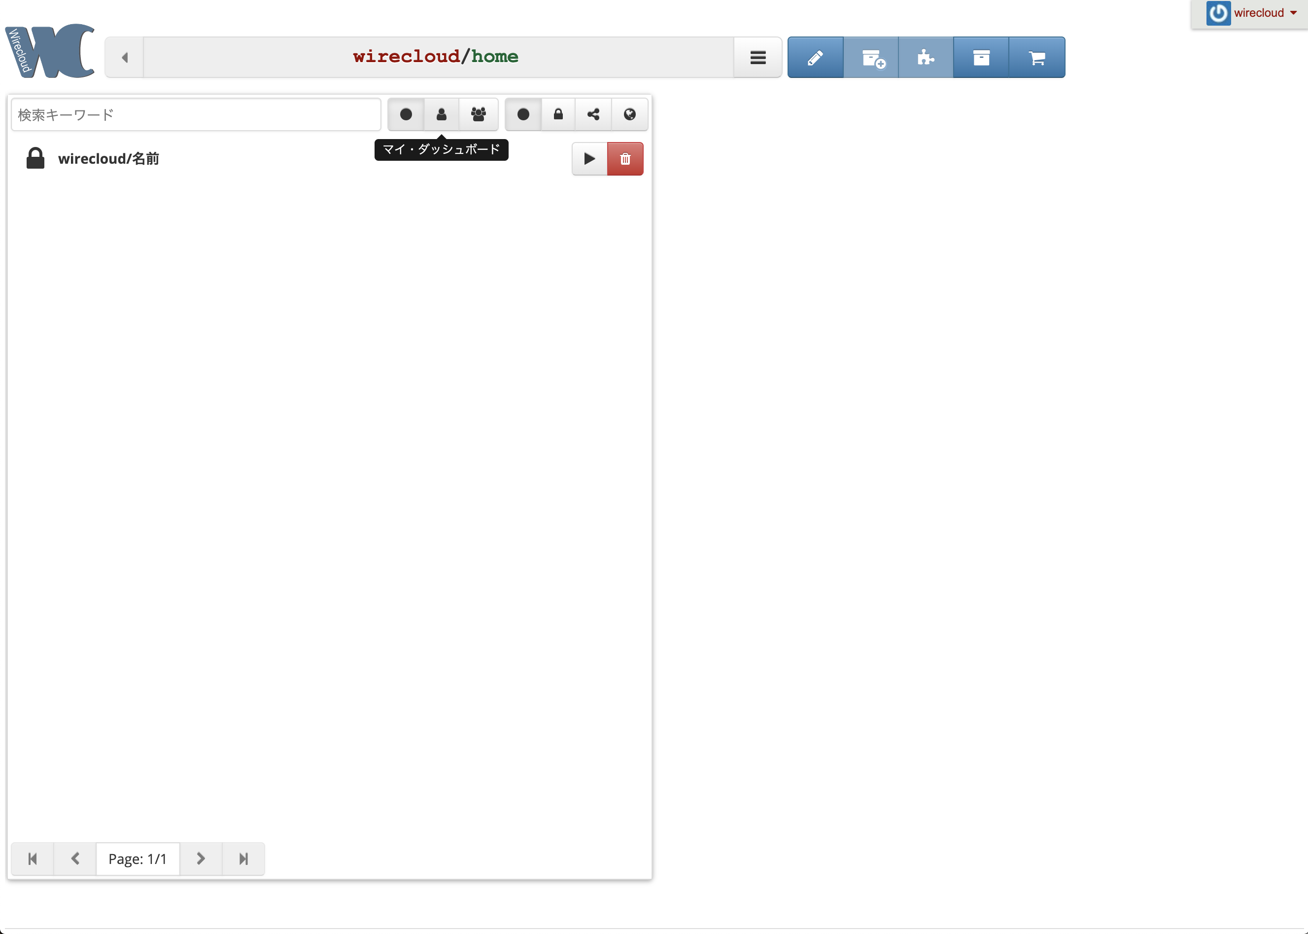Open the wiring puzzle piece view
This screenshot has height=934, width=1308.
point(925,58)
